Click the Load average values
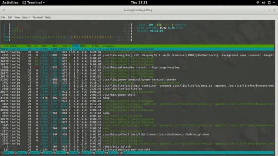 click(171, 28)
